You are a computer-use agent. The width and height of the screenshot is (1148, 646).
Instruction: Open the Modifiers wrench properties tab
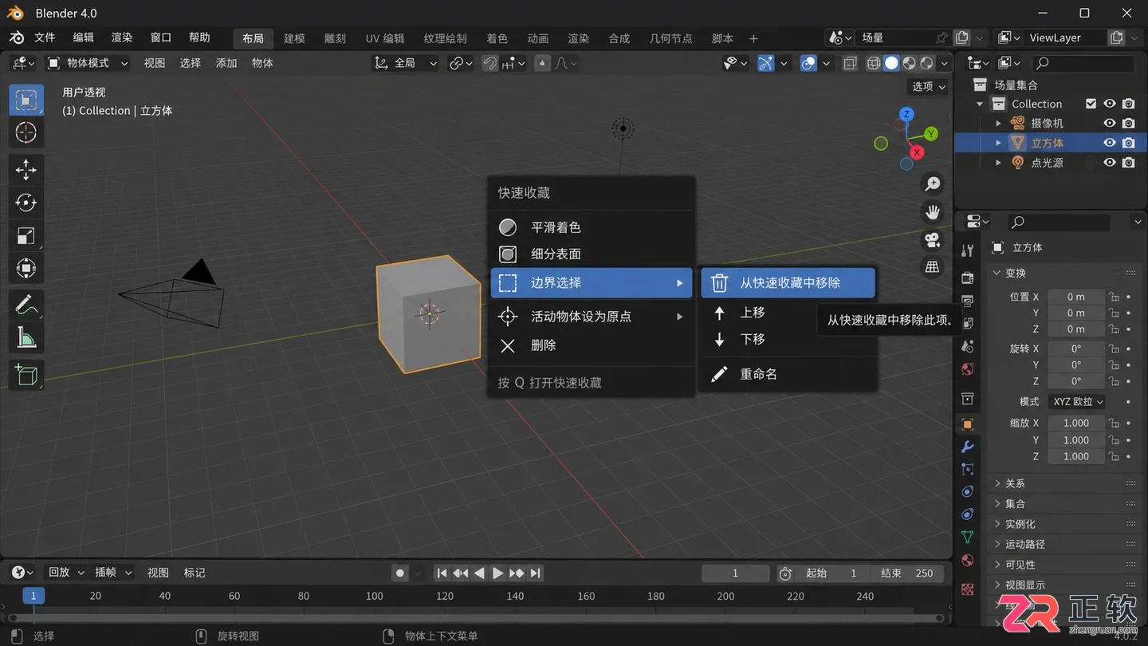pyautogui.click(x=968, y=447)
